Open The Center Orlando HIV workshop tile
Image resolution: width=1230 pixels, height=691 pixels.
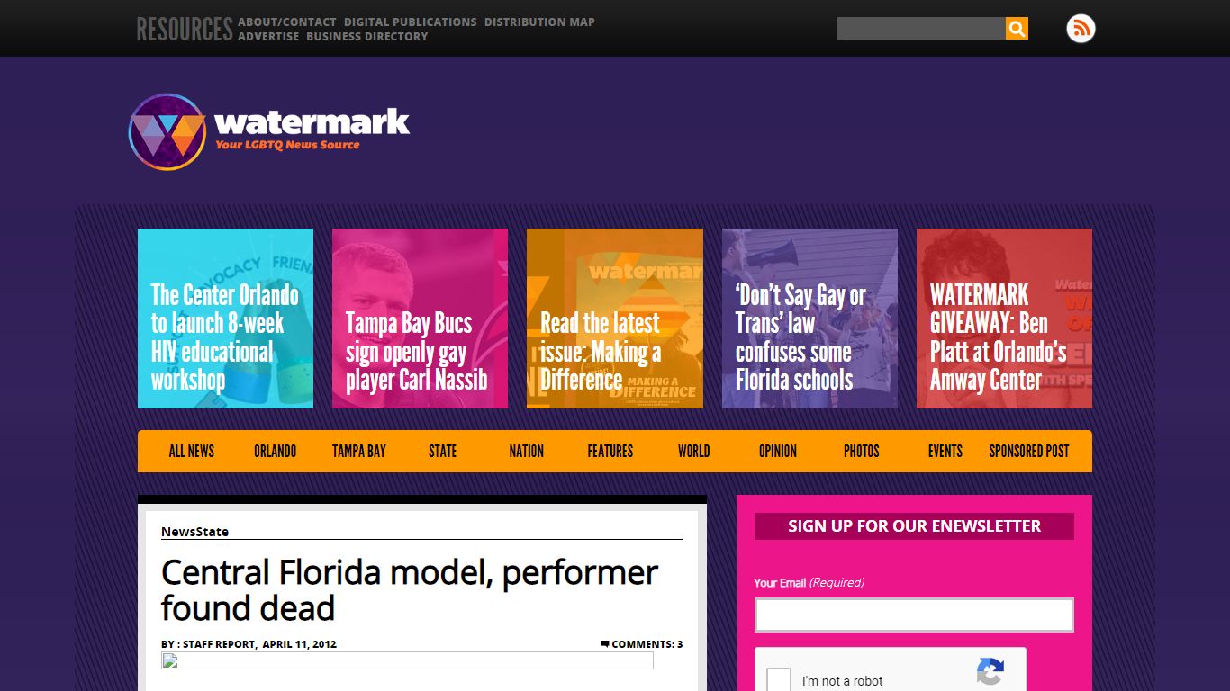coord(225,319)
